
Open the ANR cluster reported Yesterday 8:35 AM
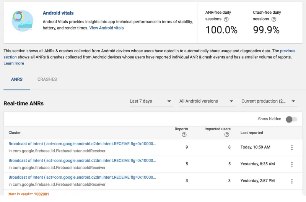82,161
